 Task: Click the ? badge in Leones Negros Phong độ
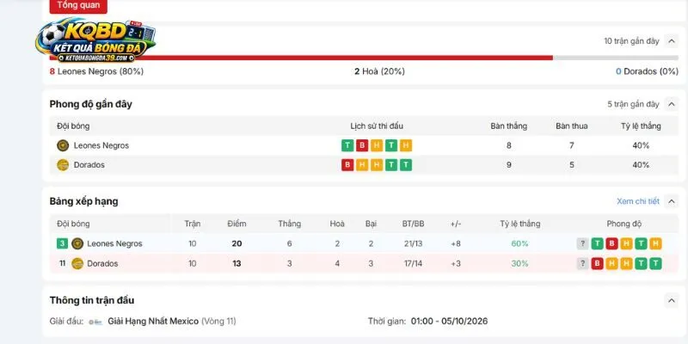click(582, 243)
